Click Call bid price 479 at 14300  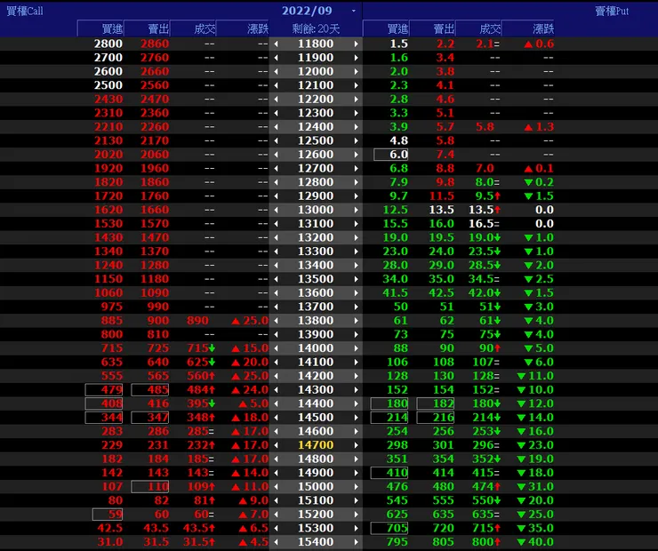(104, 389)
